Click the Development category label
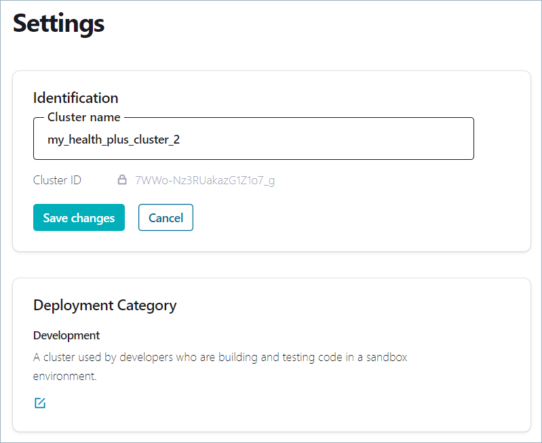This screenshot has width=542, height=443. (66, 335)
